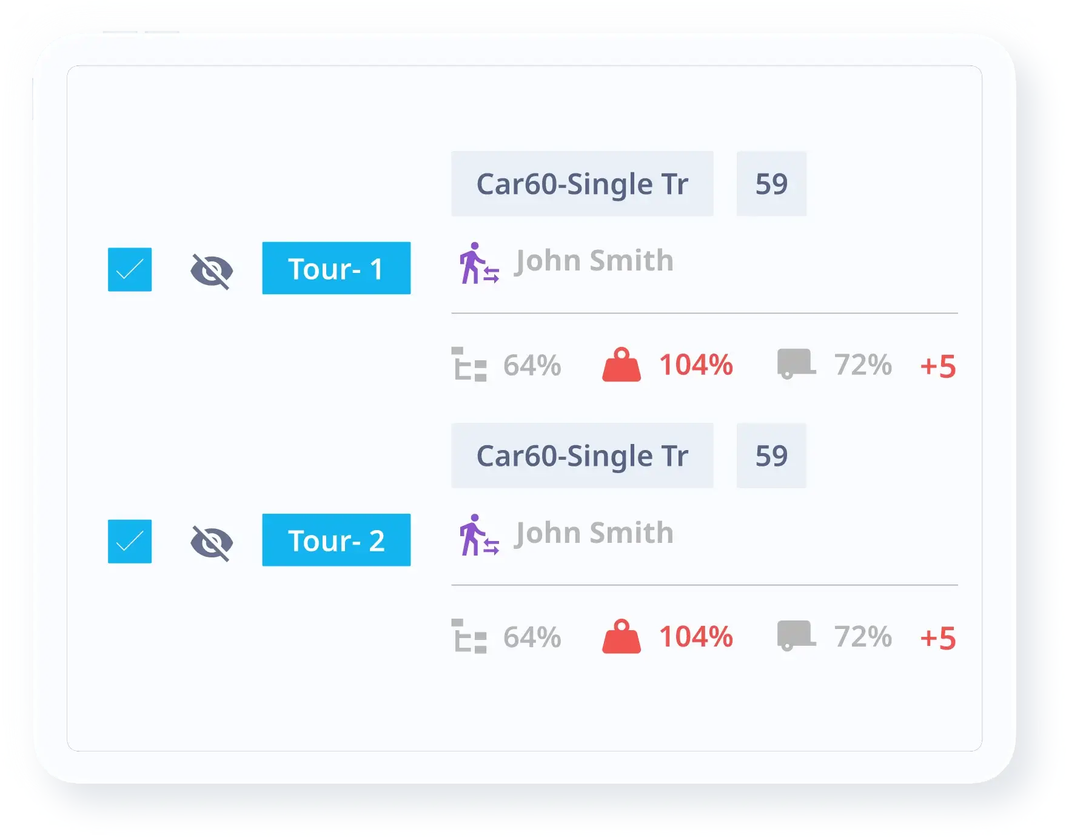Click the hierarchy stops icon in Tour 1

pos(469,365)
